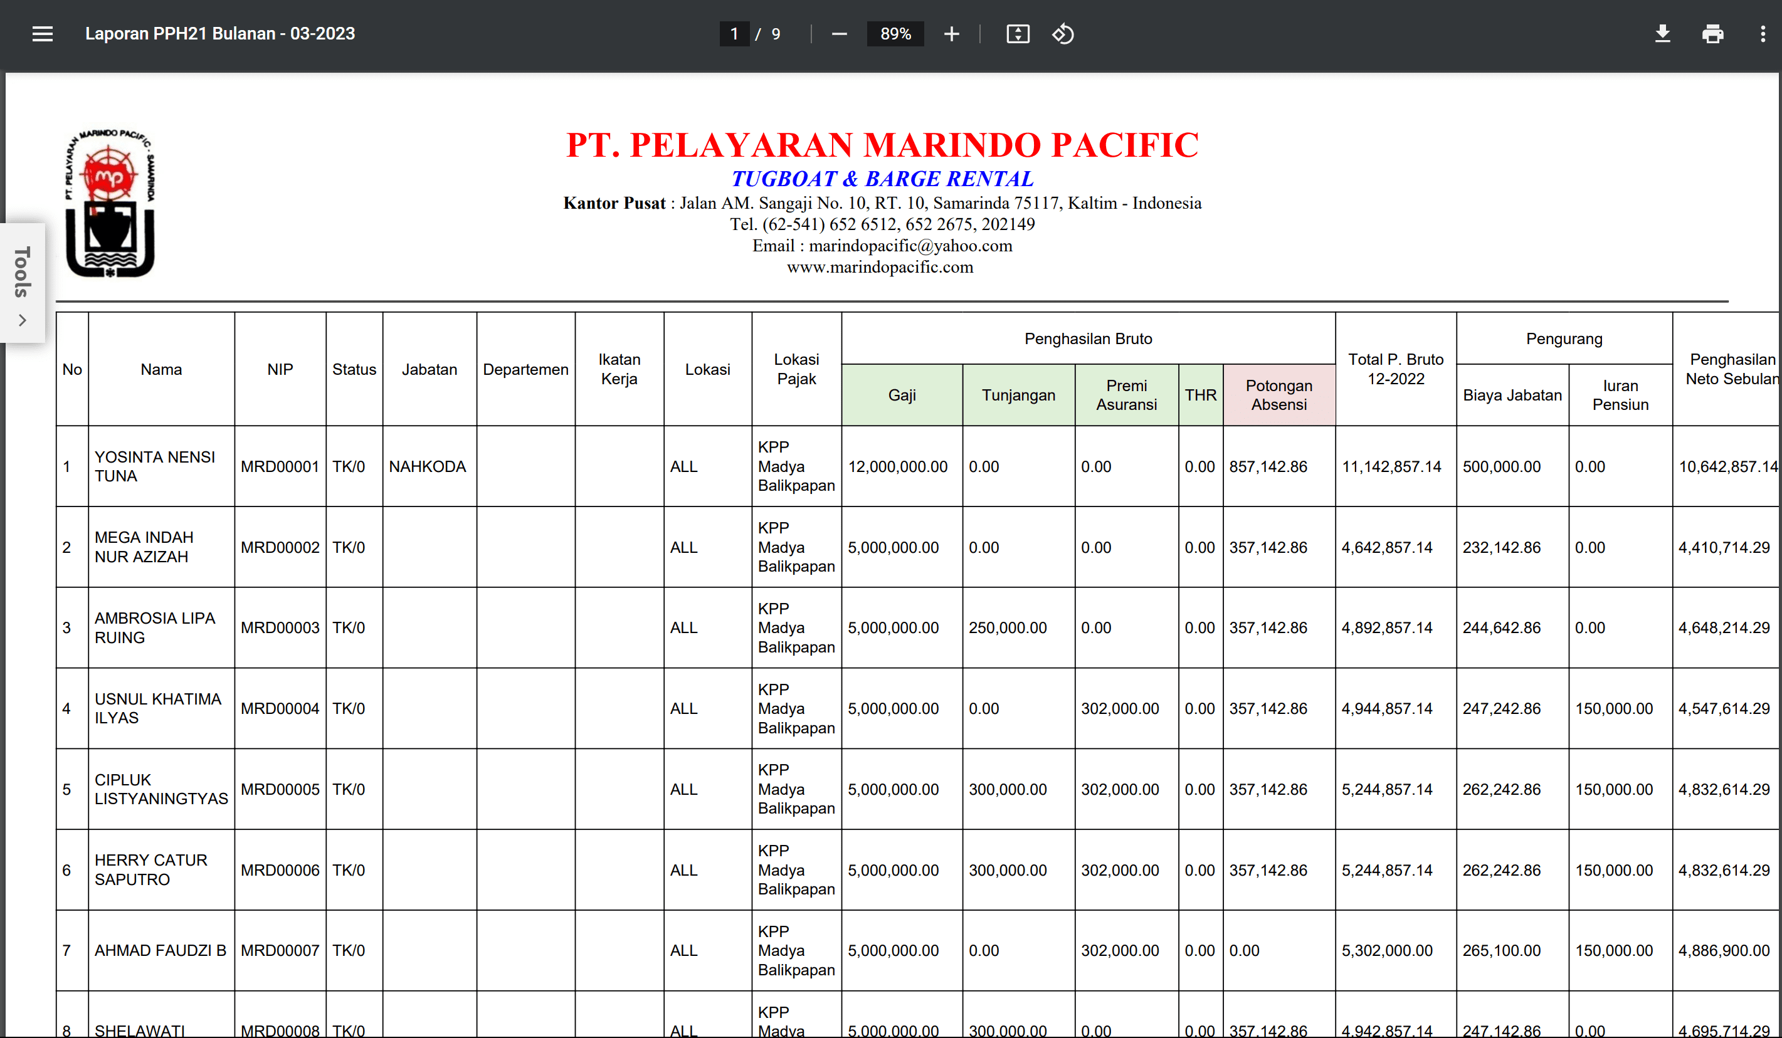
Task: Expand the Tools side panel
Action: pyautogui.click(x=22, y=272)
